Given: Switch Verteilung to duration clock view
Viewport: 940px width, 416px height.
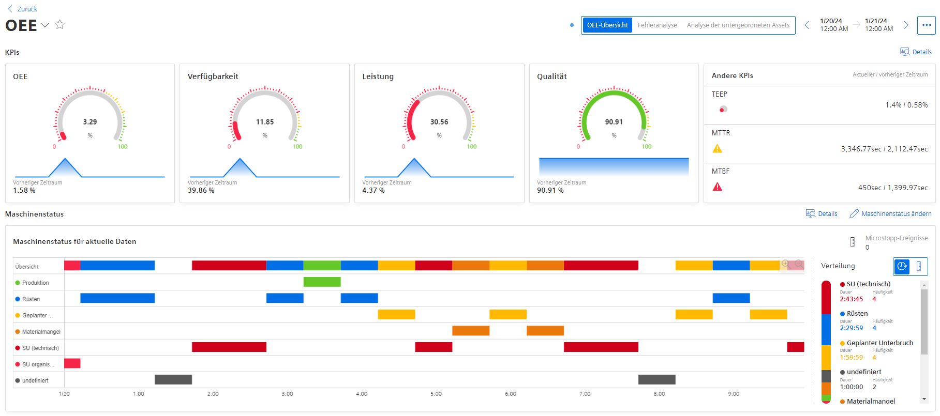Looking at the screenshot, I should pos(902,266).
